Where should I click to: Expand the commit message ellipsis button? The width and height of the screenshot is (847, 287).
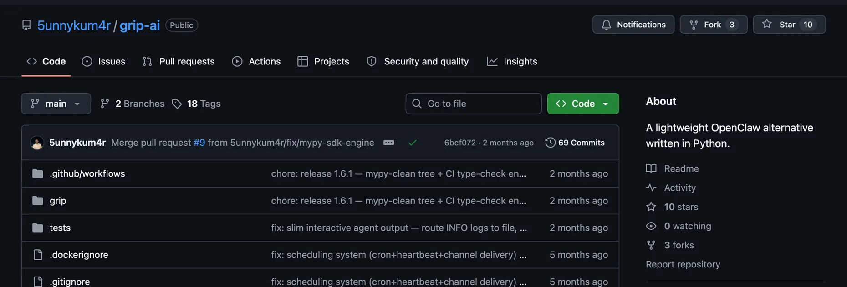388,143
